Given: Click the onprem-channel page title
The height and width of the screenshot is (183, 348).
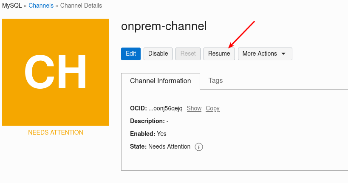Looking at the screenshot, I should [x=164, y=26].
